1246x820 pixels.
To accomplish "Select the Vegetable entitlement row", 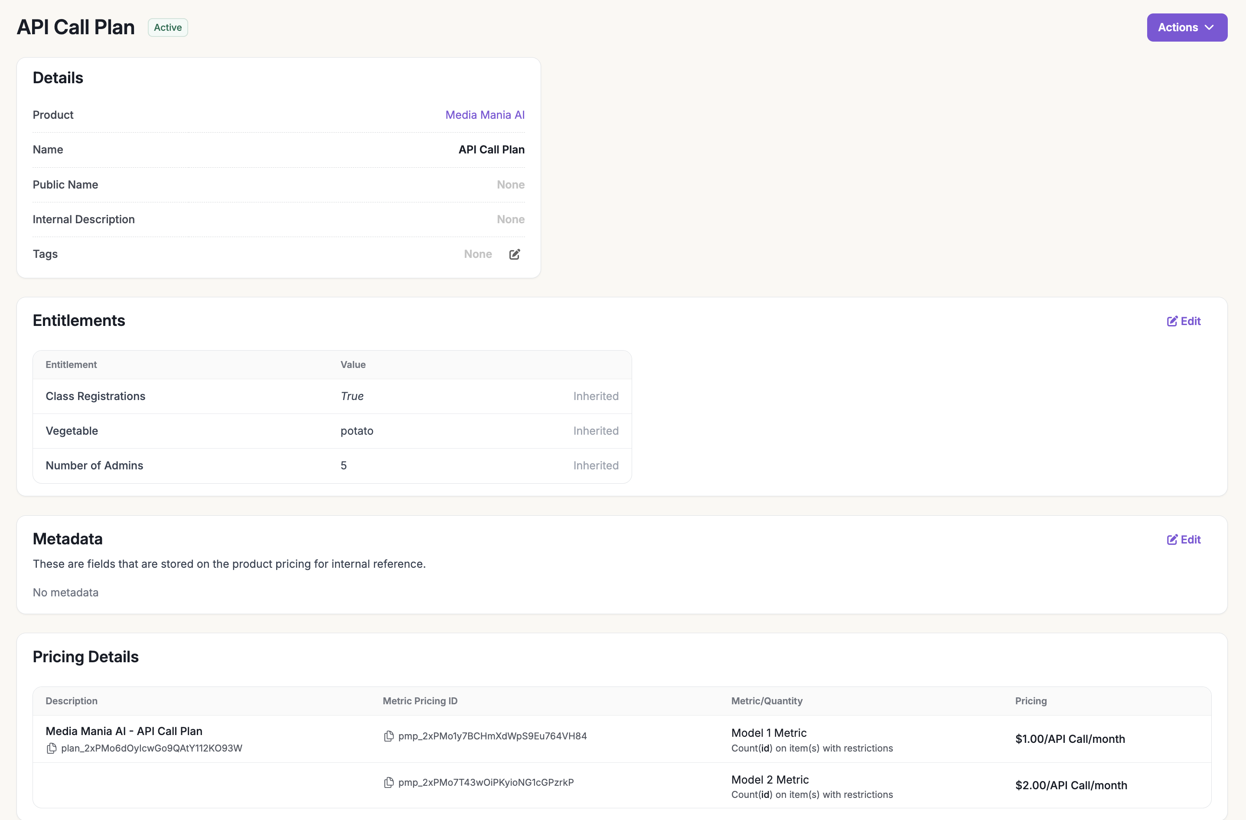I will click(x=72, y=431).
